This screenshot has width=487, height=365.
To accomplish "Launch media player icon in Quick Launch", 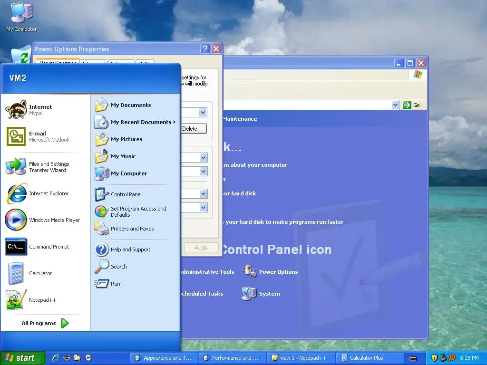I will (x=88, y=358).
